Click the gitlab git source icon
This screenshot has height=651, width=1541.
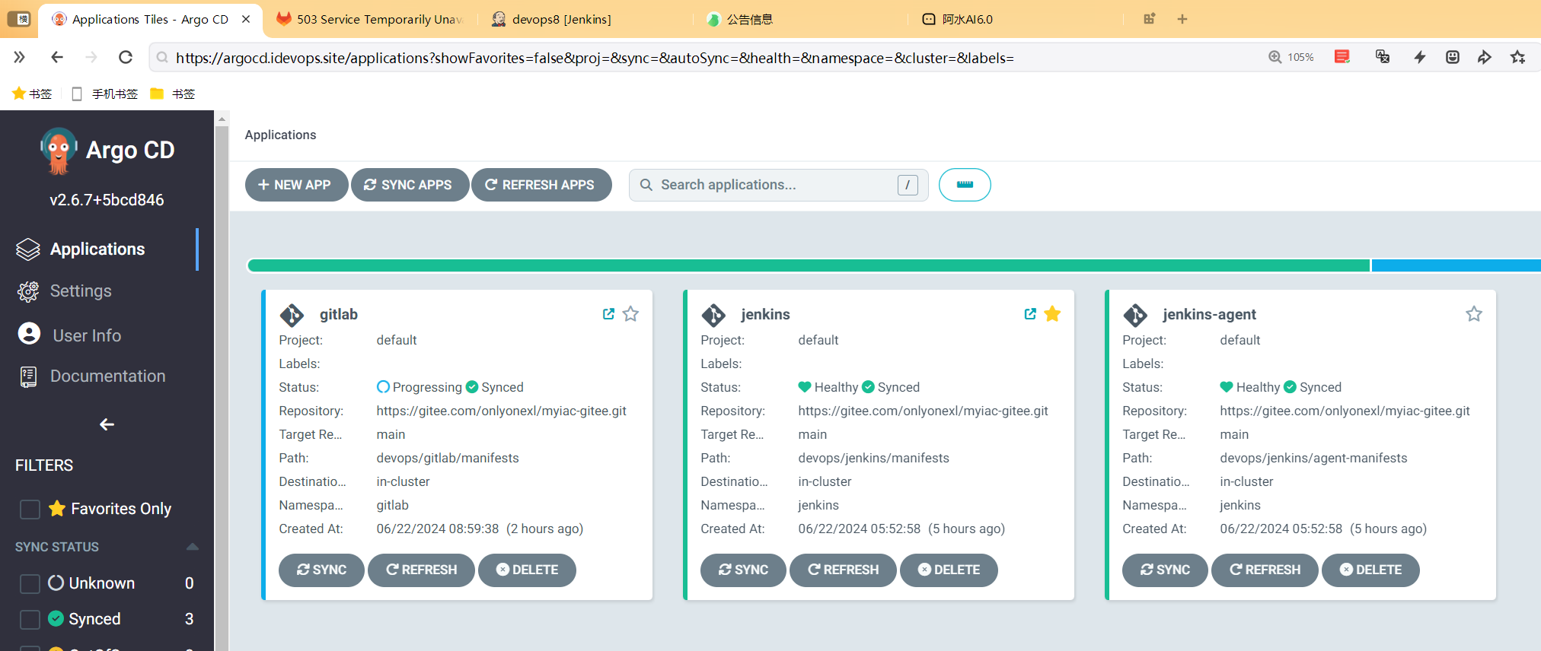(x=292, y=315)
